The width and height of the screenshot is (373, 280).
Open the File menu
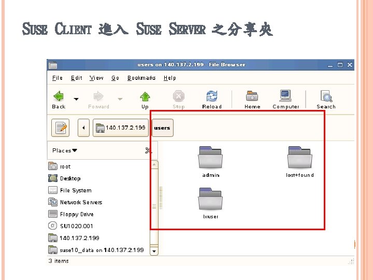pos(58,78)
